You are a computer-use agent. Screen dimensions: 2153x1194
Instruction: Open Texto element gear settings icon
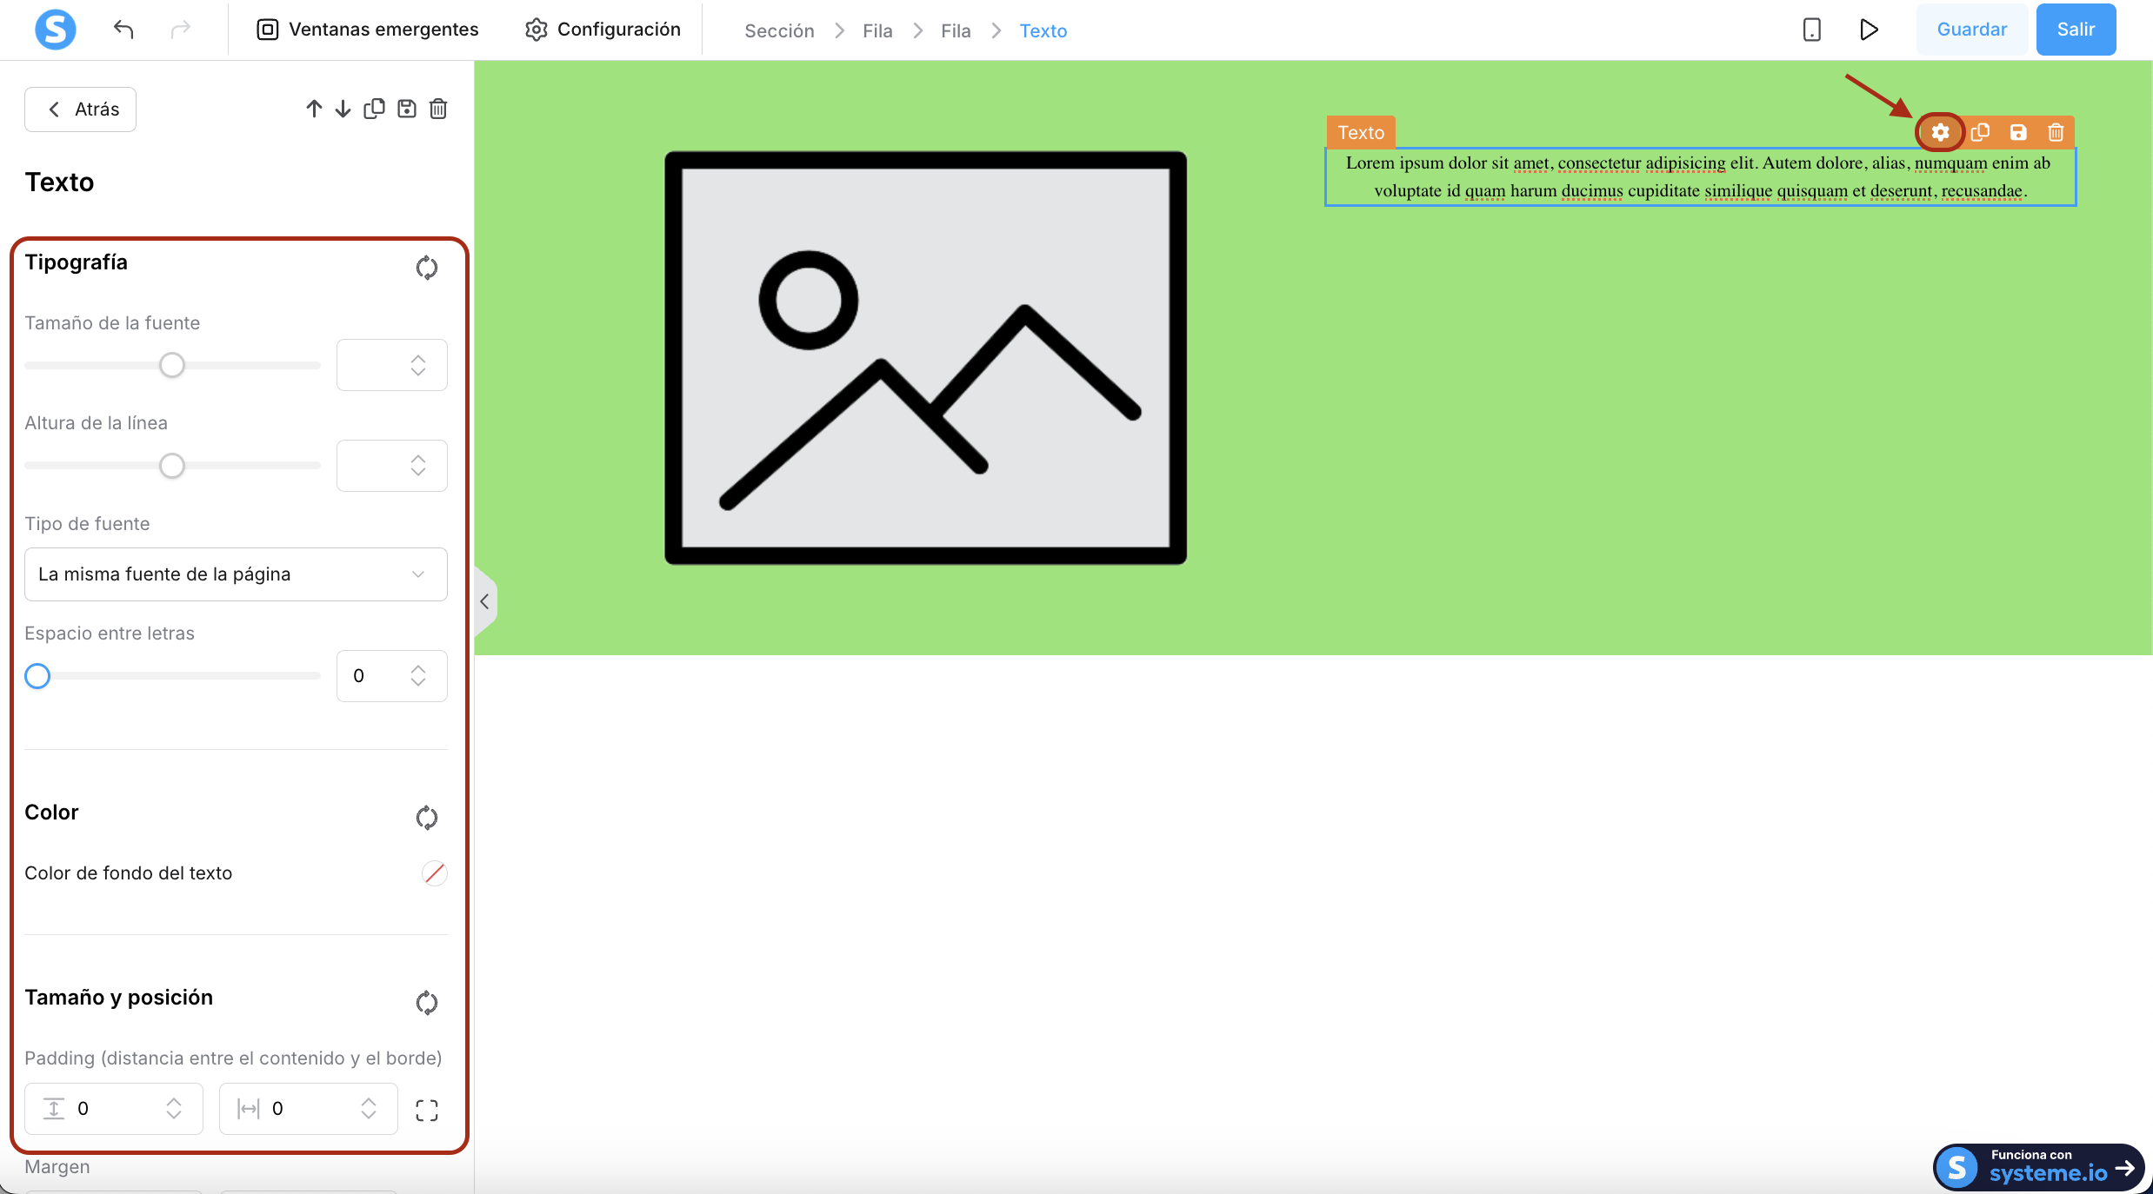click(1940, 132)
